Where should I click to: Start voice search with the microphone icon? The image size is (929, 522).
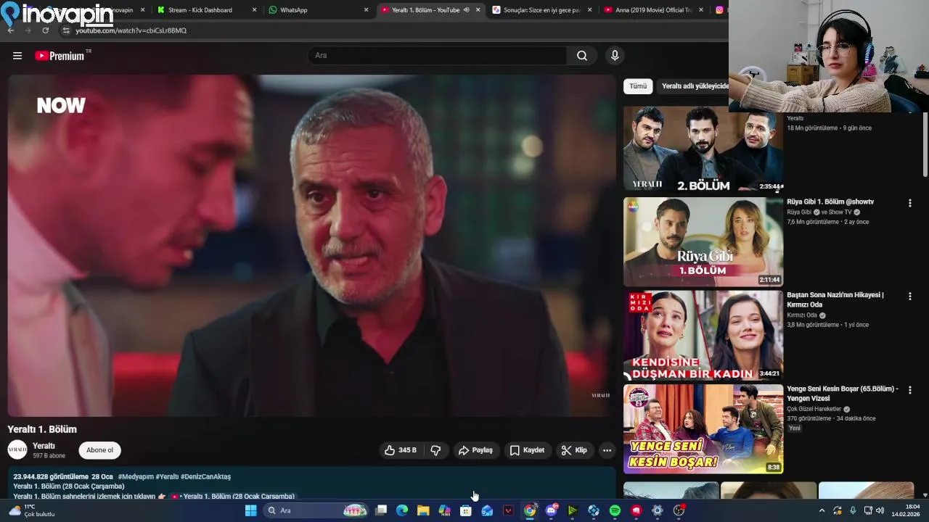click(615, 56)
